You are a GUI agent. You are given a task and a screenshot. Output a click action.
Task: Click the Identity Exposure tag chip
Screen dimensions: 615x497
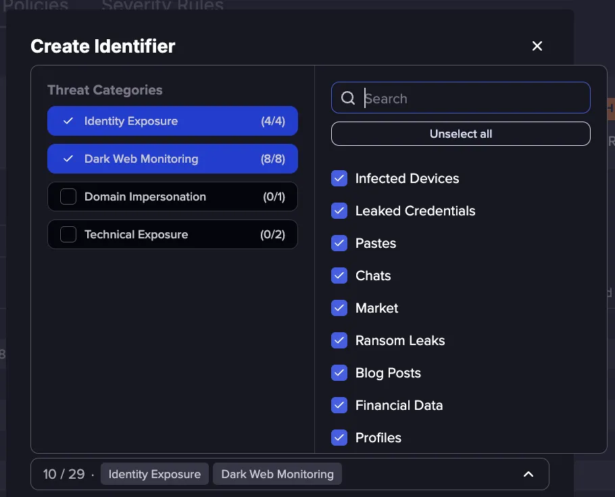[x=155, y=474]
